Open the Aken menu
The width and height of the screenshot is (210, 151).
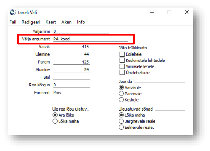pyautogui.click(x=67, y=22)
